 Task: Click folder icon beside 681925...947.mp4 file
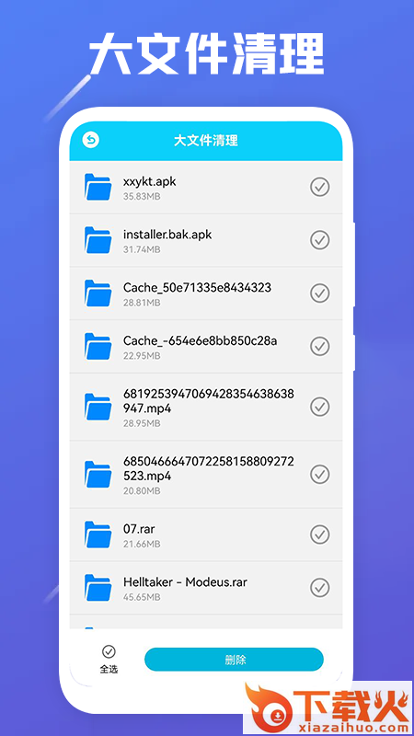pyautogui.click(x=98, y=407)
